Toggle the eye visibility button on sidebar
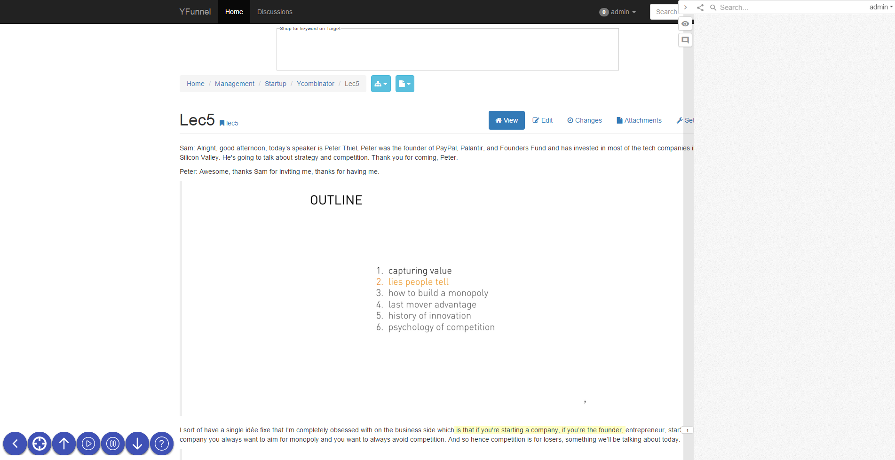 click(685, 24)
